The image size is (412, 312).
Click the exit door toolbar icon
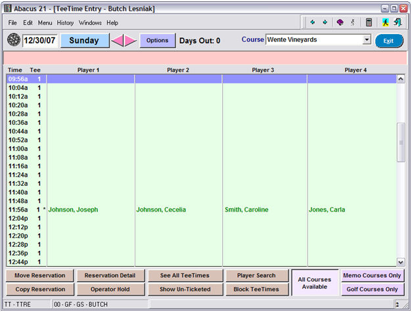[x=398, y=22]
